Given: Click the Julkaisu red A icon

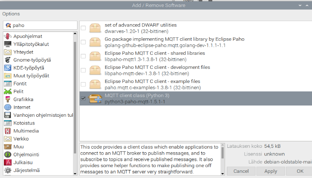Looking at the screenshot, I should (8, 162).
